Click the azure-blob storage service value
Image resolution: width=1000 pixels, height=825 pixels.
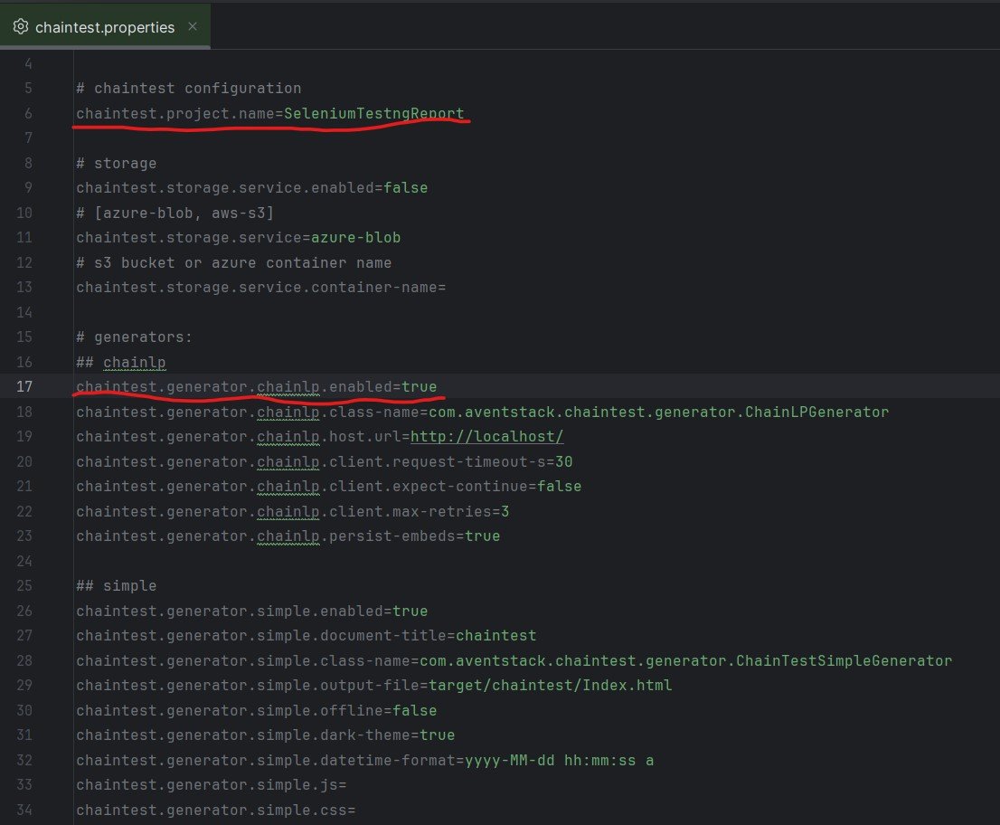coord(356,238)
